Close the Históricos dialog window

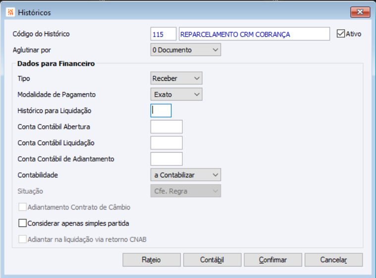click(x=360, y=12)
